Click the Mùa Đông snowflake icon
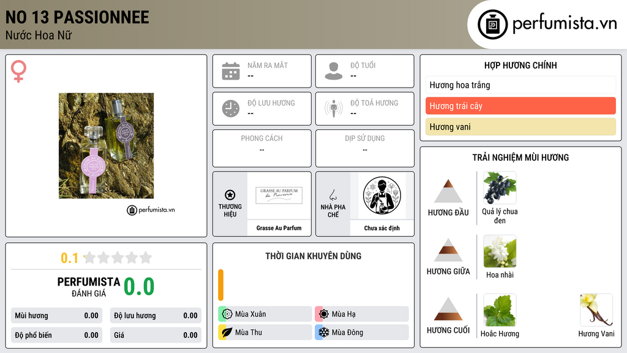Screen dimensions: 627x353 coord(324,332)
